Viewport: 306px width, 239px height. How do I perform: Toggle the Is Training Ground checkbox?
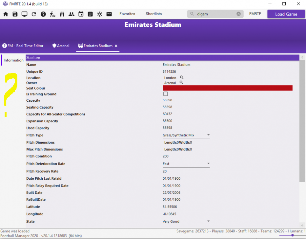166,94
